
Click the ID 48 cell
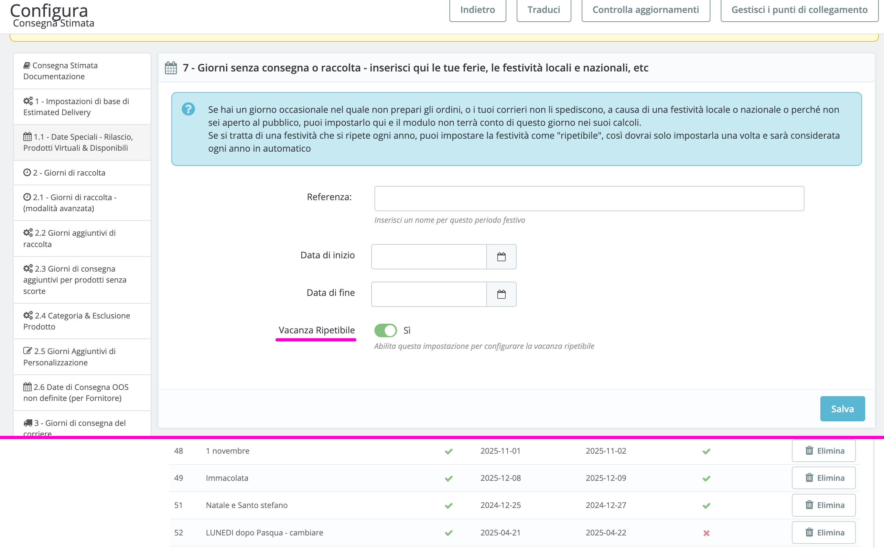click(178, 451)
